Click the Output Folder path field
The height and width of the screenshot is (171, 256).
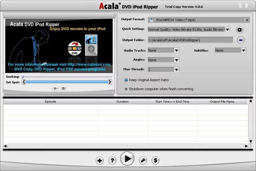[190, 40]
